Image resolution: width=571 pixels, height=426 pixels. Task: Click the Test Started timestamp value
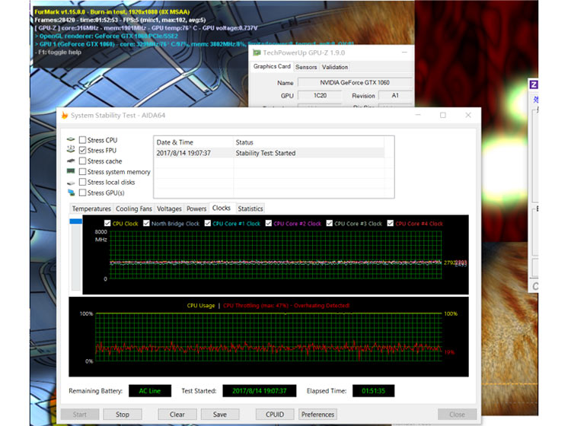260,391
